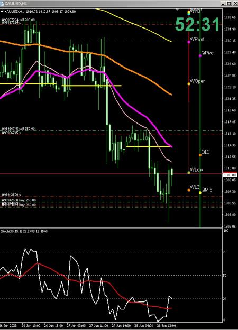Open the XAUUSD,H1 symbol dropdown arrow
238x330 pixels.
(x=2, y=12)
